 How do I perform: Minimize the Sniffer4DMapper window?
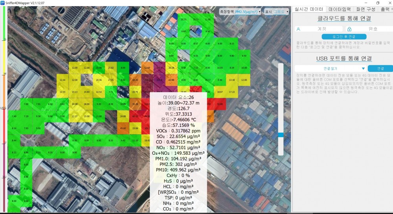(364, 3)
